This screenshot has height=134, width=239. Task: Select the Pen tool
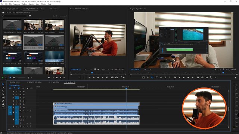click(x=3, y=101)
